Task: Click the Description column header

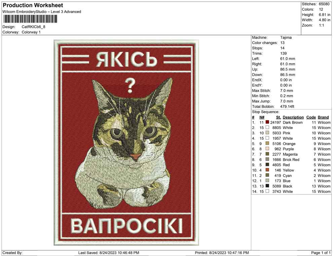Action: coord(293,117)
